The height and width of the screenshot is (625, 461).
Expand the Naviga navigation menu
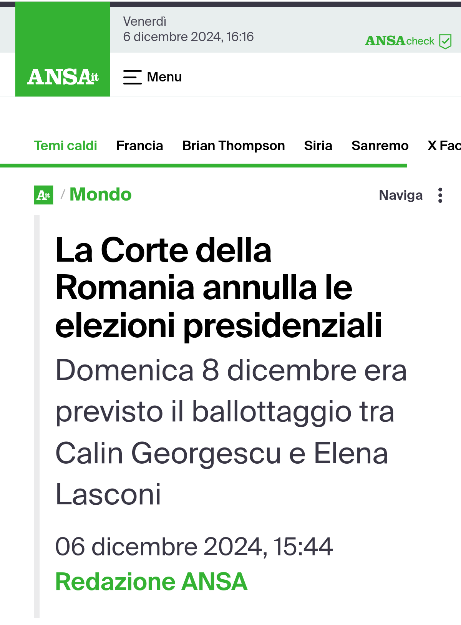401,195
